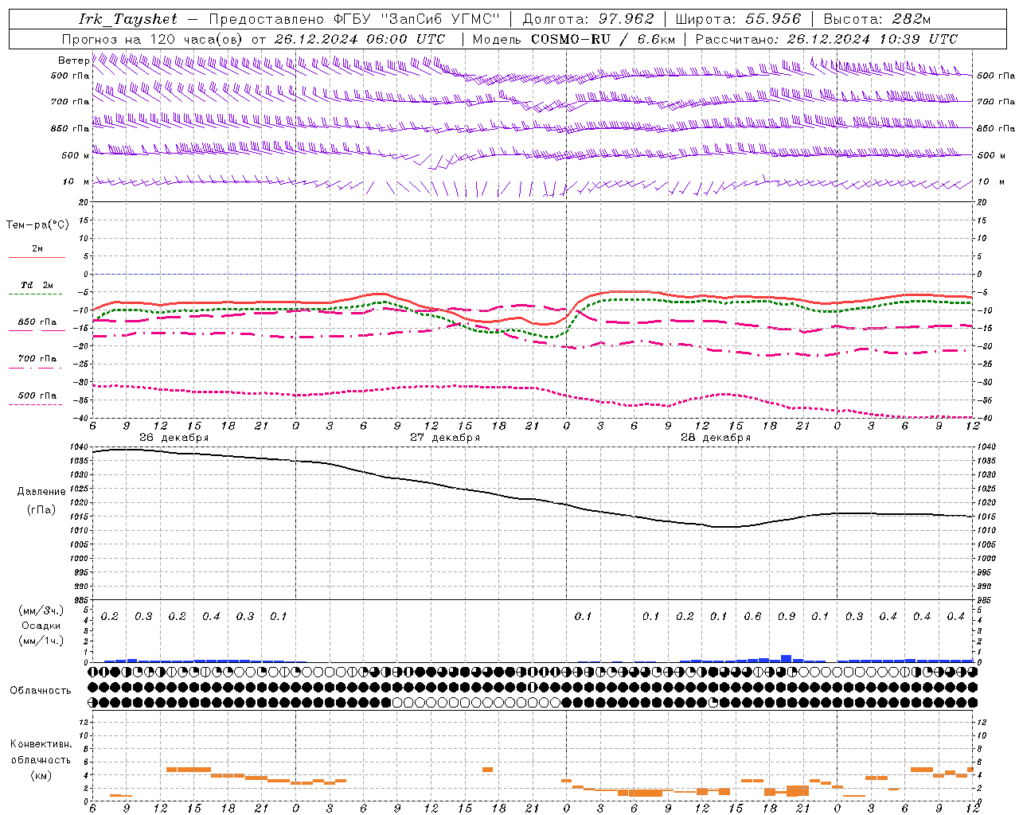Select the (мм/3ч.) units label

click(x=41, y=610)
